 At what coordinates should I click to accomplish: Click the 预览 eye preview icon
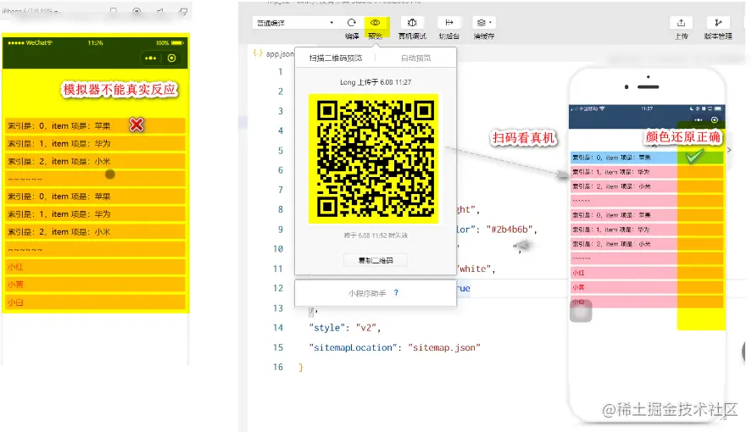pyautogui.click(x=375, y=23)
